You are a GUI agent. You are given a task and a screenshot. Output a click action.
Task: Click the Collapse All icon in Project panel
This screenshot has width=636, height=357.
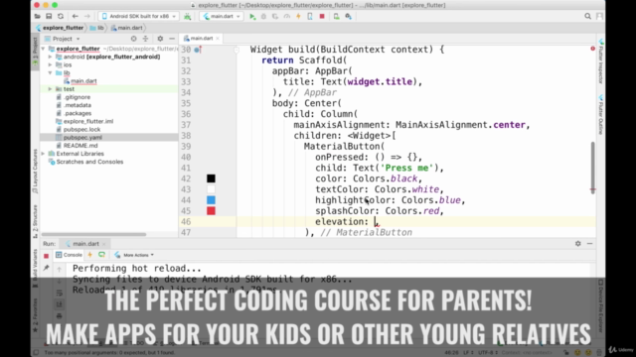(x=145, y=39)
